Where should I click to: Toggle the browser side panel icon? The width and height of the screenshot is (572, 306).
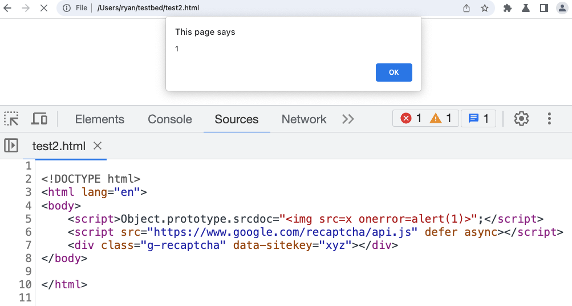544,8
